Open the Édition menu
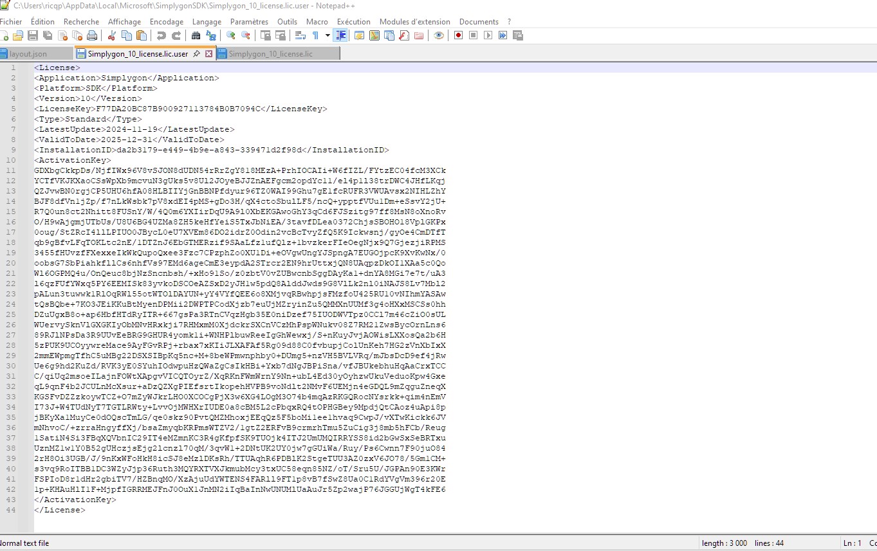This screenshot has height=551, width=877. click(x=42, y=22)
